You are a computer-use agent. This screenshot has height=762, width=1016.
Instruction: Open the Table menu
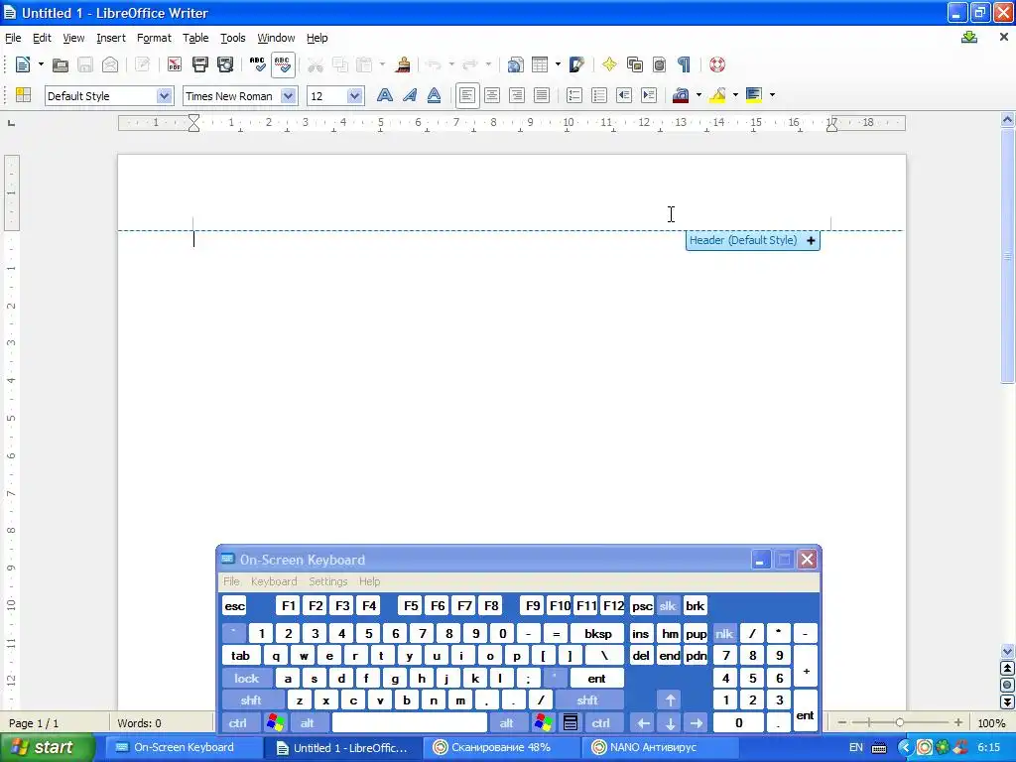(195, 38)
